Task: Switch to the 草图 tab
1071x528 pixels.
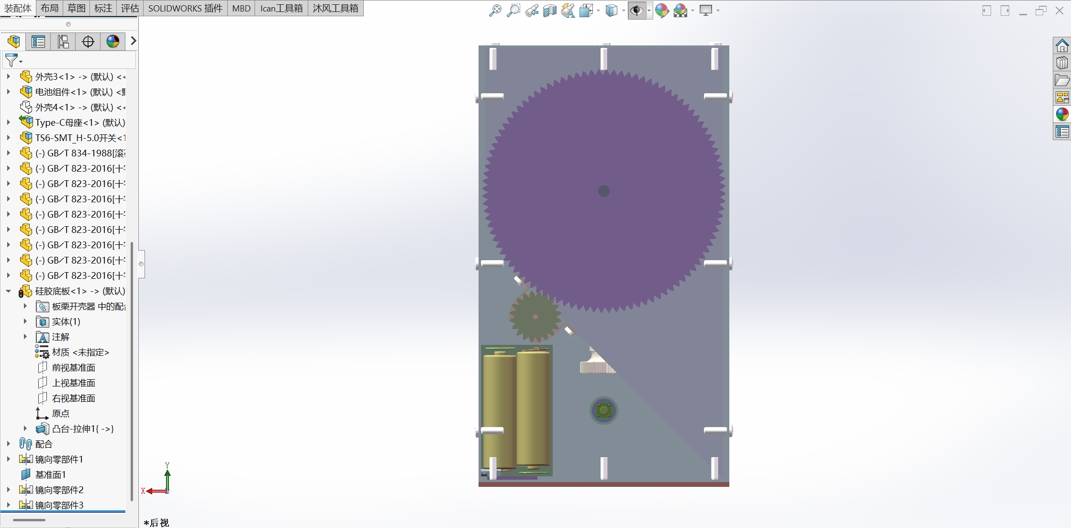Action: (77, 8)
